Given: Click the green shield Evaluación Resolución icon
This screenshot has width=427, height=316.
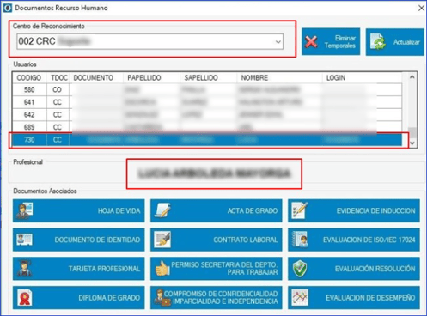Looking at the screenshot, I should click(x=300, y=269).
